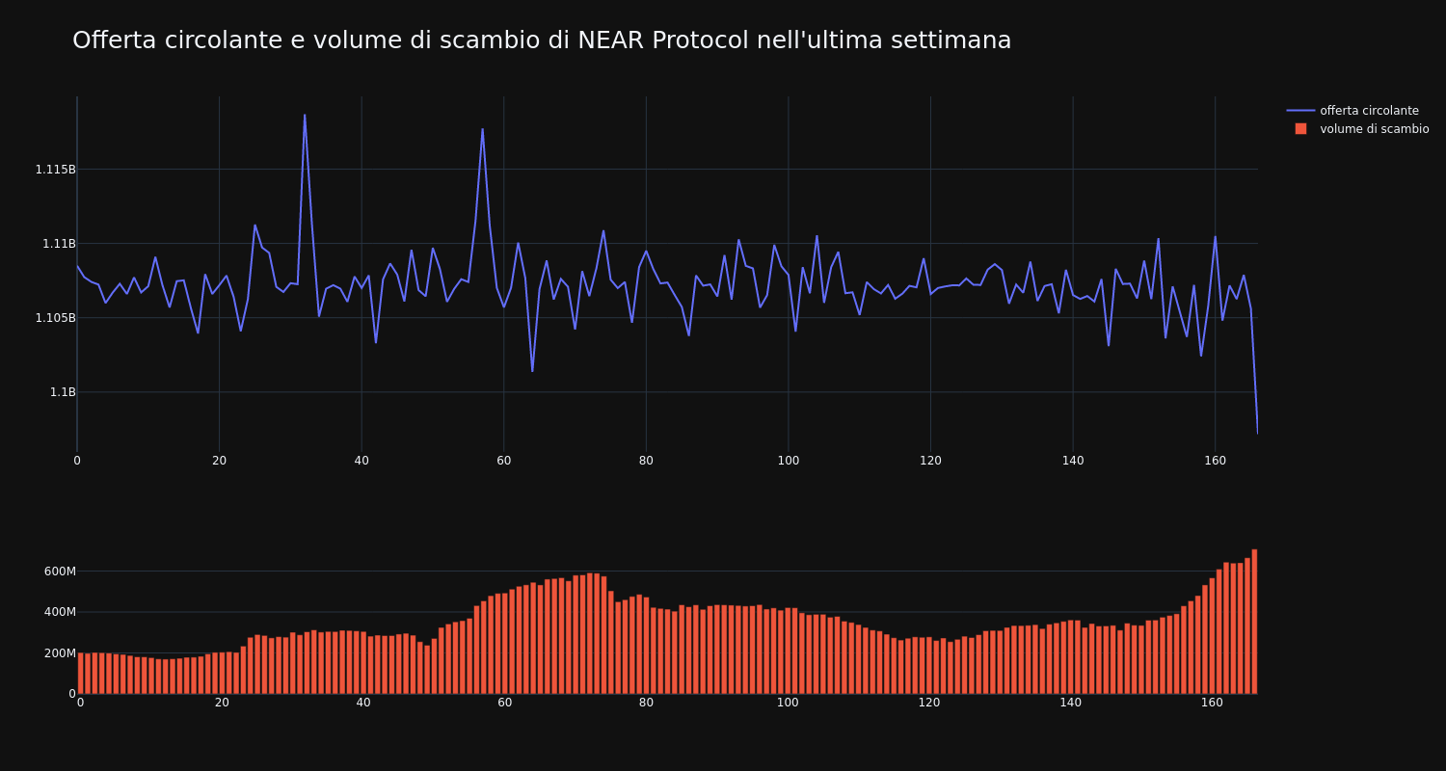
Task: Click the x-axis label 20 under the bar chart
Action: pos(222,703)
